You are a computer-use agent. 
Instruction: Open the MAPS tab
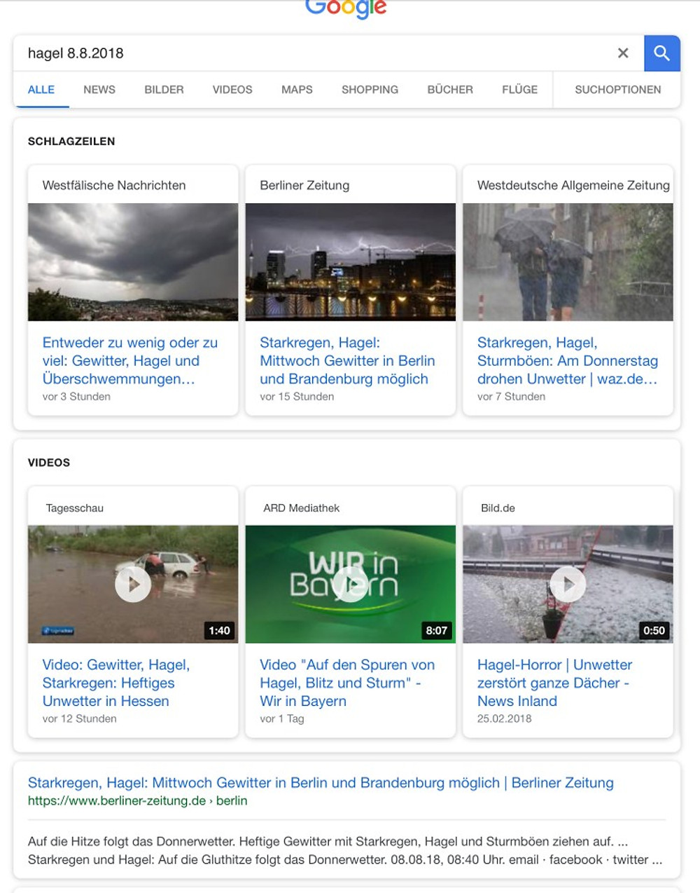297,90
